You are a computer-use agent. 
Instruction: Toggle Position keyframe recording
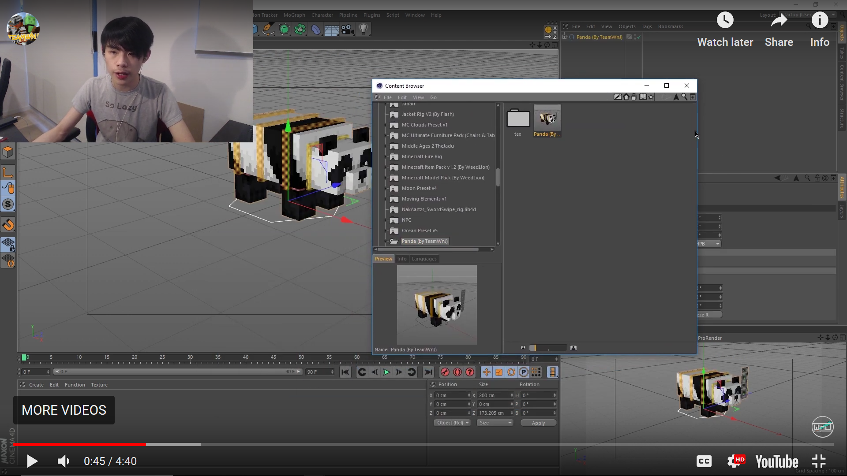(486, 372)
